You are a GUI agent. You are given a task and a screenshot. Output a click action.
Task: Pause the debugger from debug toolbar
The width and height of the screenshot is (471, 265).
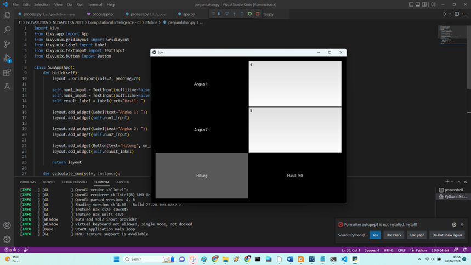[219, 14]
